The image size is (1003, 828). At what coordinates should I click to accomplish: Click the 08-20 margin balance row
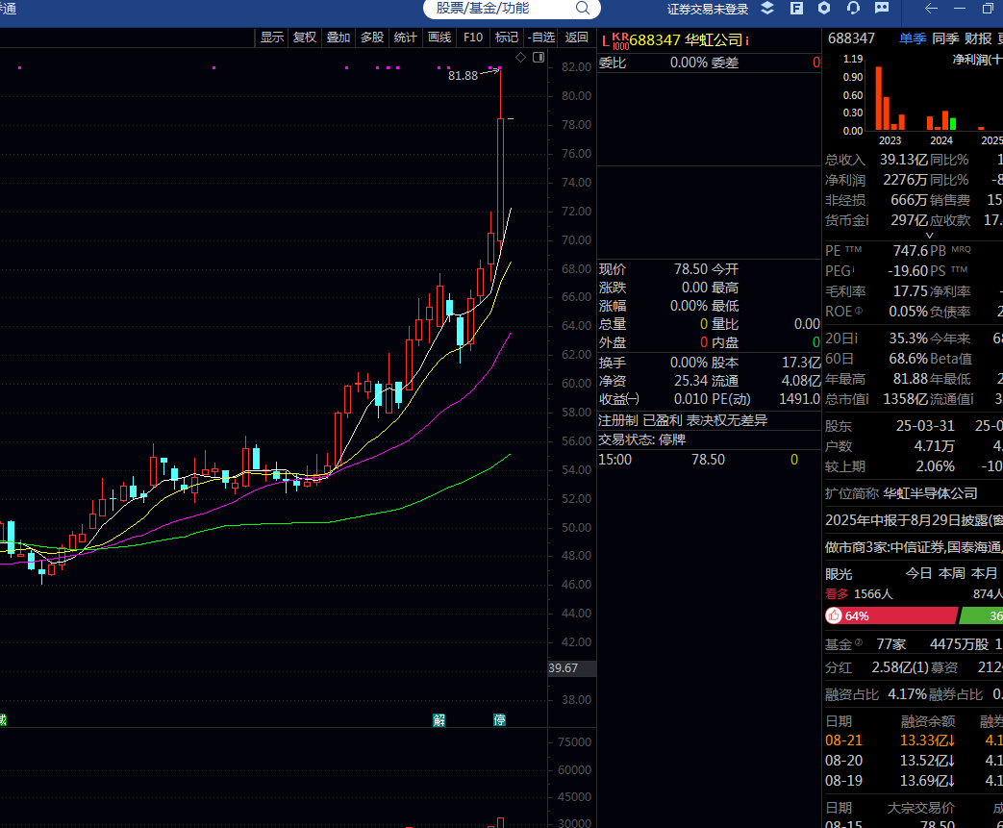915,761
